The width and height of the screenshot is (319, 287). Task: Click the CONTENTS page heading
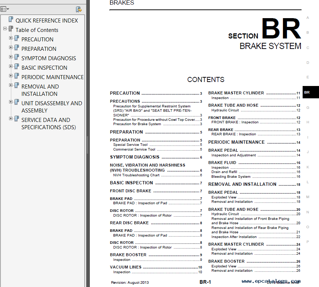[x=206, y=79]
